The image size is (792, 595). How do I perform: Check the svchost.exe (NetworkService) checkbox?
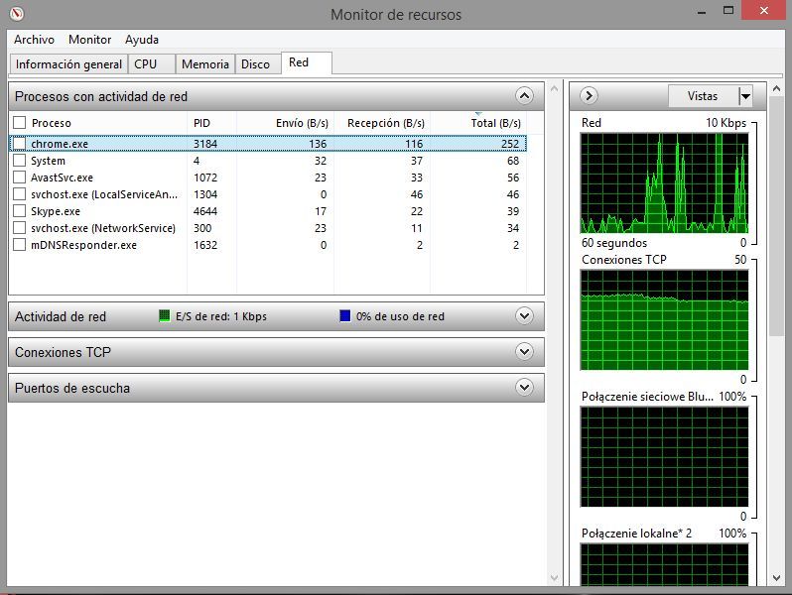pyautogui.click(x=19, y=228)
